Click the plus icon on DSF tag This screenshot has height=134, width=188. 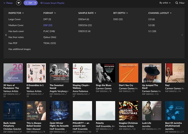(x=26, y=3)
